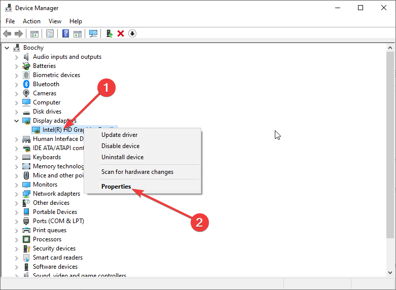
Task: Click the Back arrow toolbar icon
Action: [7, 33]
